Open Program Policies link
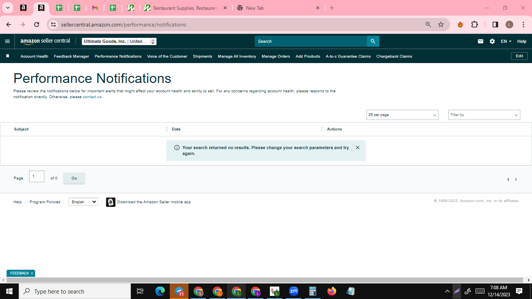 [45, 202]
